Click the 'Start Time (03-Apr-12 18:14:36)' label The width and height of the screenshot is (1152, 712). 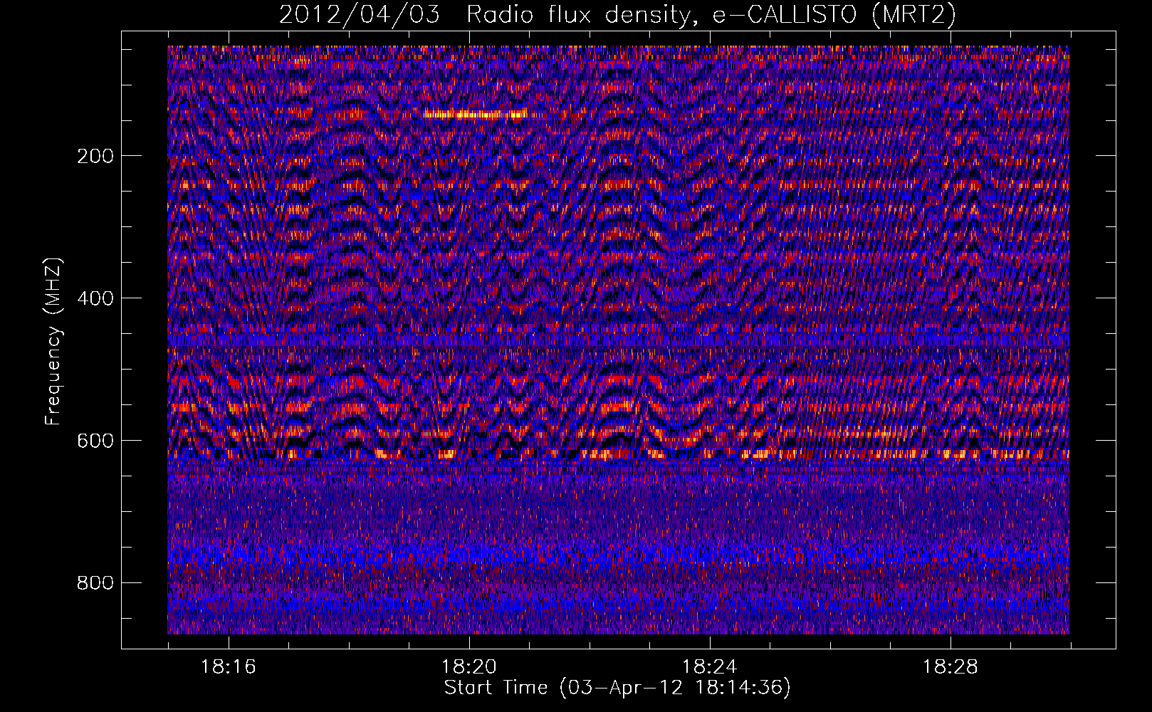[x=617, y=688]
